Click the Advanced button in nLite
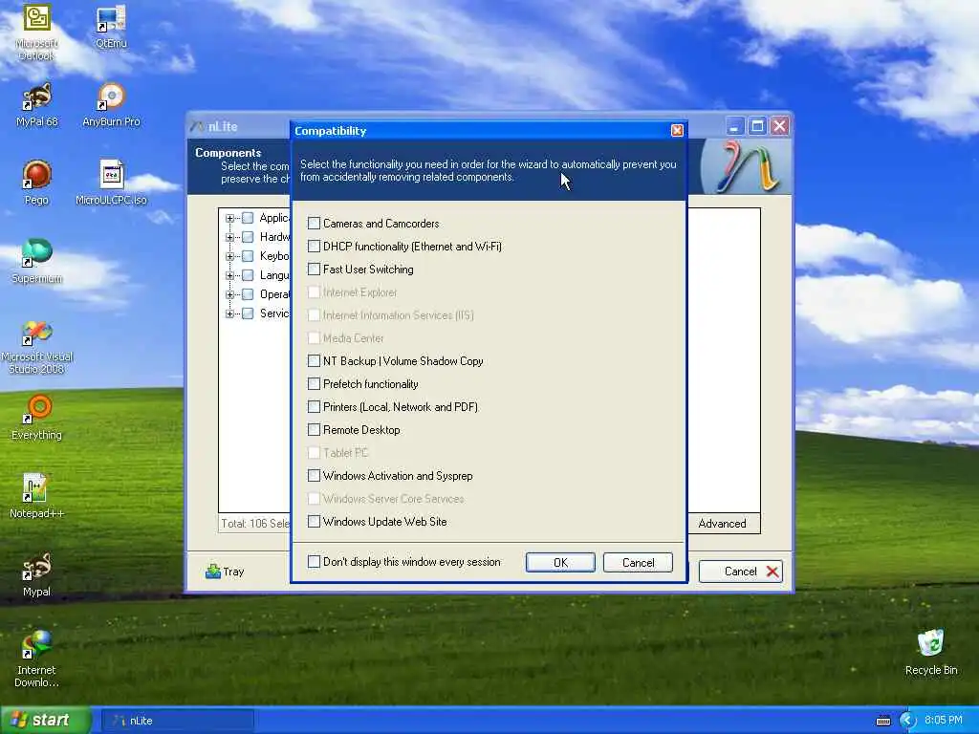Image resolution: width=979 pixels, height=734 pixels. [x=723, y=524]
